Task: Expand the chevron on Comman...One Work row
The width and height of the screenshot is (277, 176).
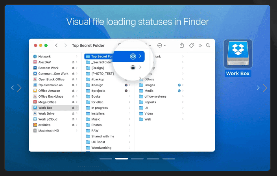Action: [x=77, y=74]
